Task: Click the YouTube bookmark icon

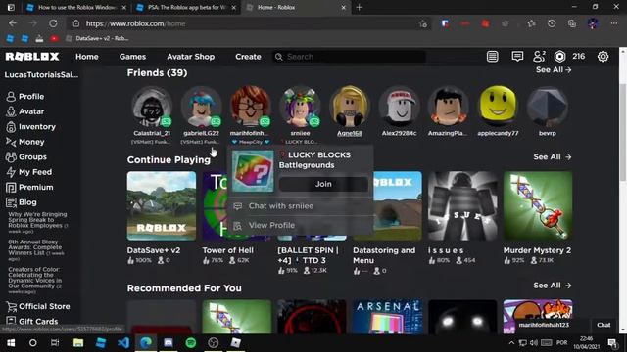Action: click(54, 39)
